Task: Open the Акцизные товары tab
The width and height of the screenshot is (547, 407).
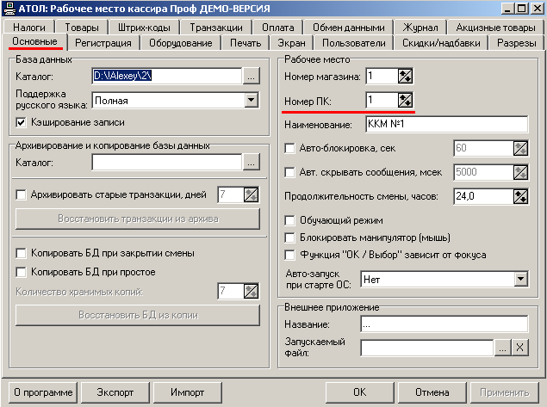Action: tap(495, 28)
